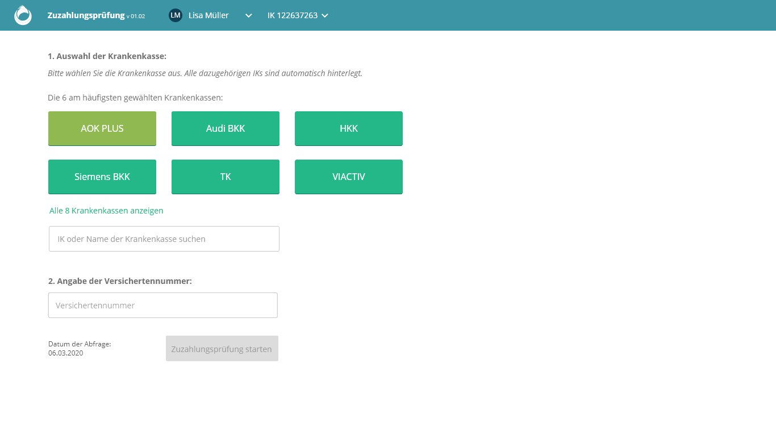Viewport: 776px width, 435px height.
Task: Focus the Versichertennummer input field
Action: pyautogui.click(x=163, y=306)
